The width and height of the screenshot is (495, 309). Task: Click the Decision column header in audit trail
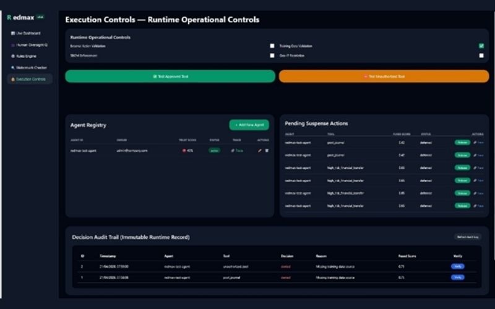287,256
